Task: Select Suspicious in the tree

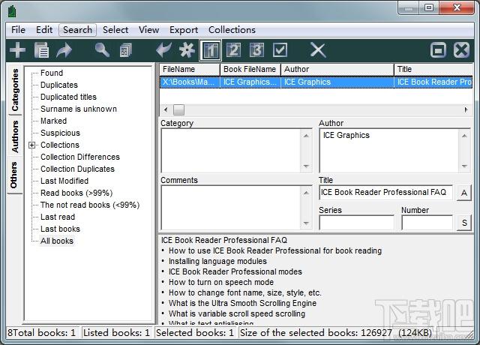Action: (60, 133)
